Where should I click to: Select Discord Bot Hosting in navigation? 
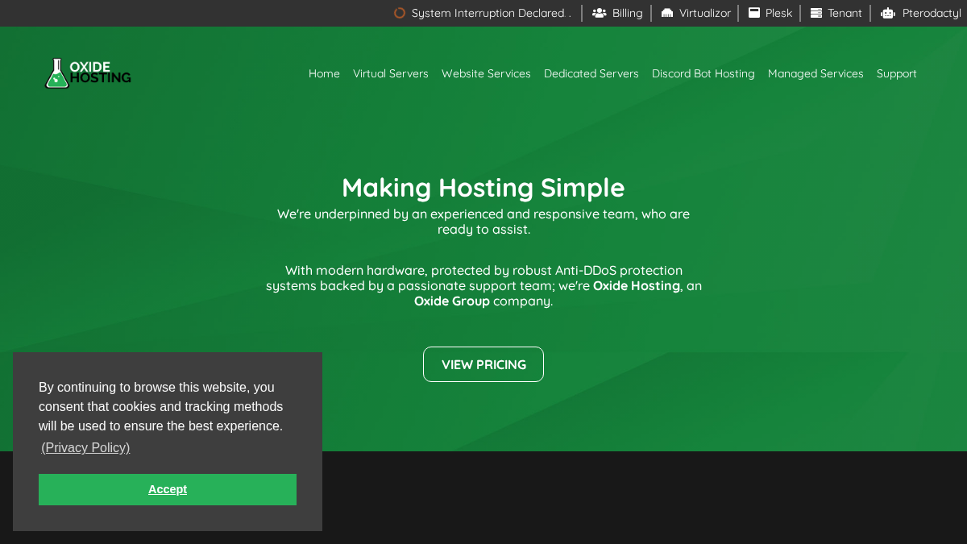click(x=703, y=73)
